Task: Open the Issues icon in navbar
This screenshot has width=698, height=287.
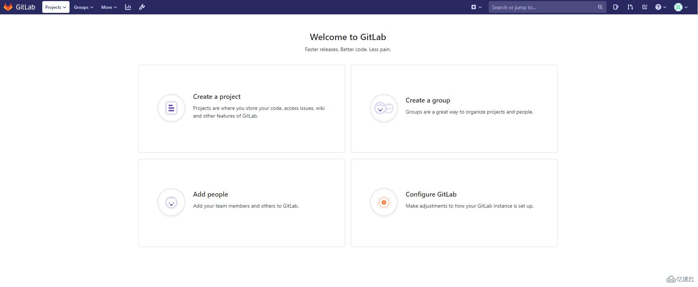Action: pyautogui.click(x=616, y=7)
